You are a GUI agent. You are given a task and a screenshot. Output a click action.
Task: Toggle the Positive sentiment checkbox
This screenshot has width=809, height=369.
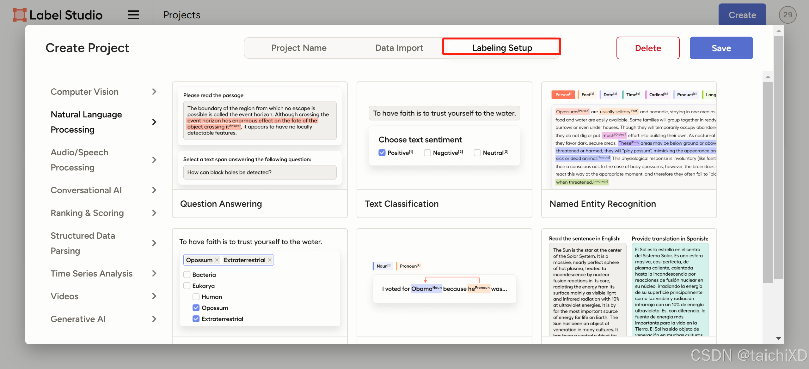(x=382, y=153)
